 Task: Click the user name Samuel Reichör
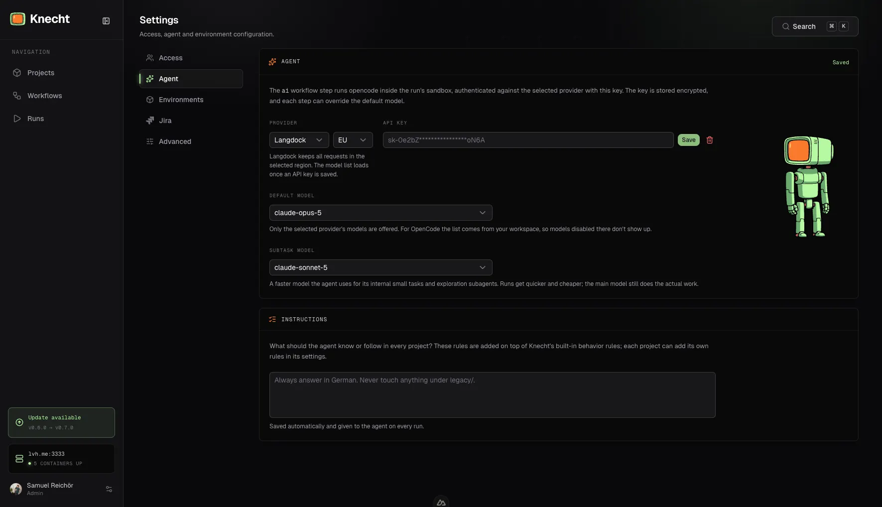pos(50,485)
